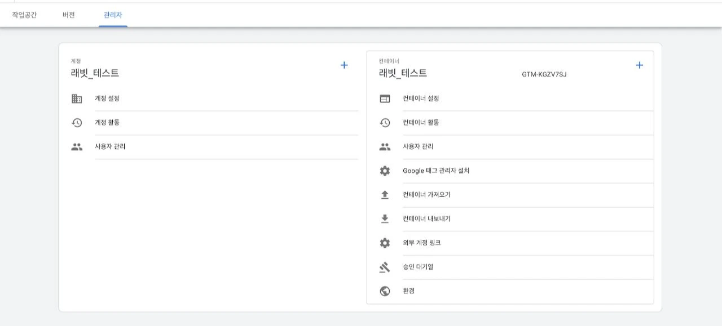
Task: Add a new account with plus icon
Action: tap(344, 65)
